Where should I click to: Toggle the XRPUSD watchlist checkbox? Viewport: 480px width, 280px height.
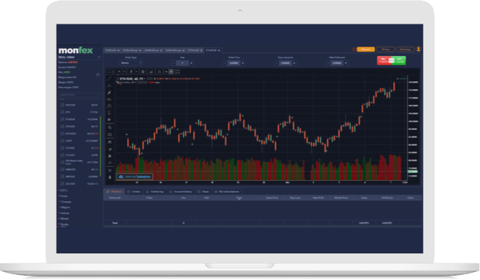pyautogui.click(x=62, y=177)
